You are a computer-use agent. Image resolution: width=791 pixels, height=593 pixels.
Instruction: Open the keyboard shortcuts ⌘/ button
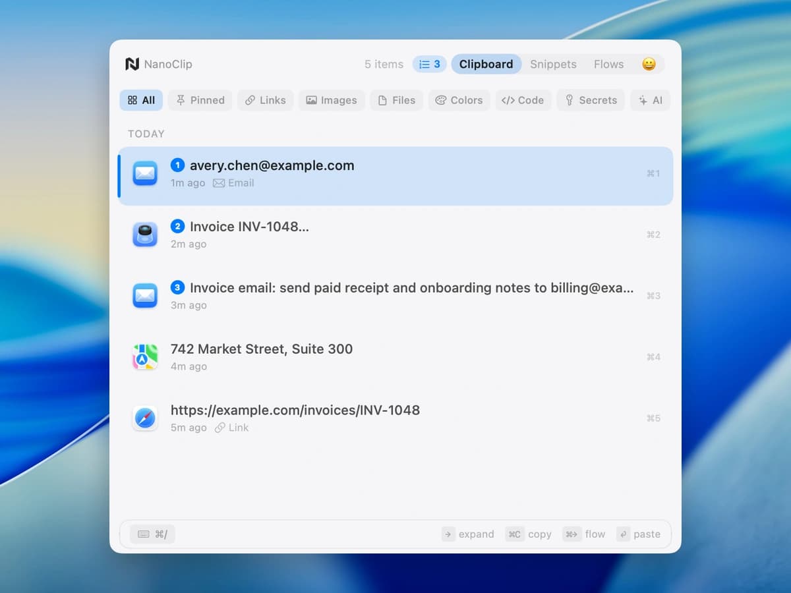pyautogui.click(x=152, y=534)
